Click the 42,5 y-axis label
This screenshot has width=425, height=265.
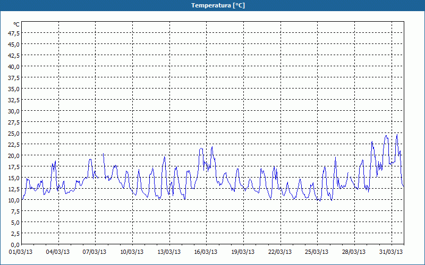coord(14,55)
